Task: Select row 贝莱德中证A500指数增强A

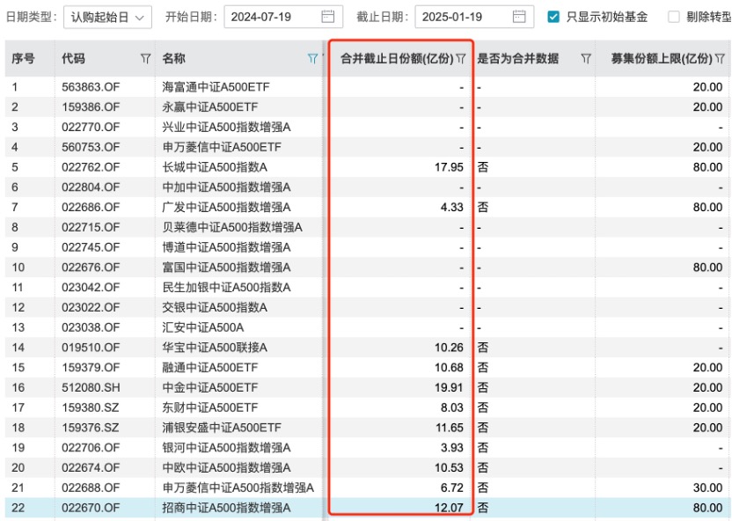Action: 368,227
